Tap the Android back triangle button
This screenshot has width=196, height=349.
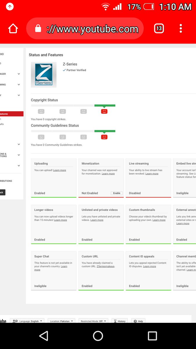44,336
